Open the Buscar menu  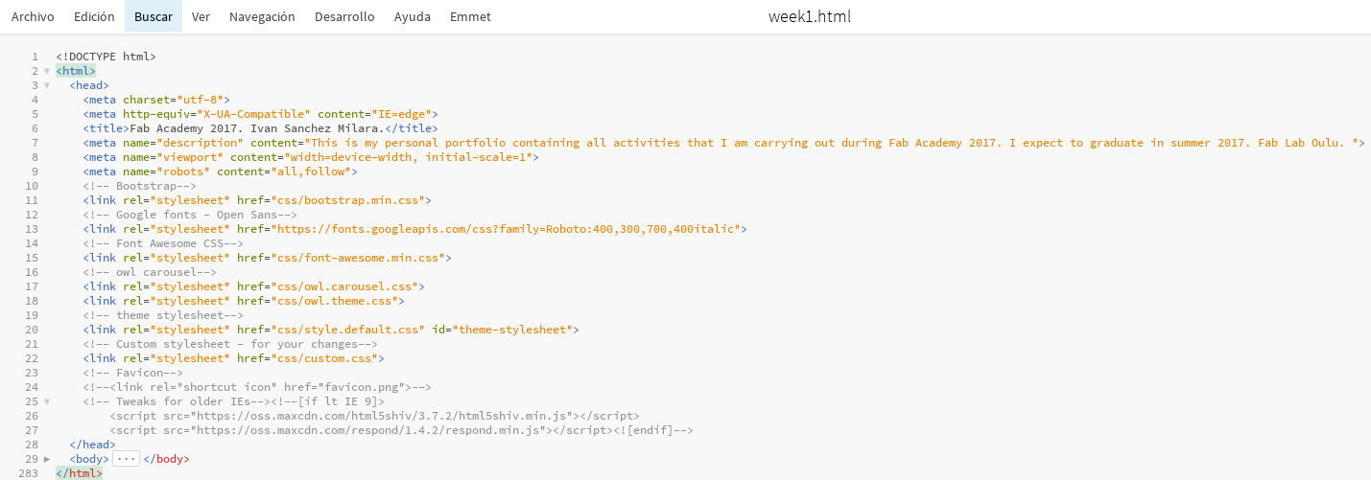click(154, 16)
